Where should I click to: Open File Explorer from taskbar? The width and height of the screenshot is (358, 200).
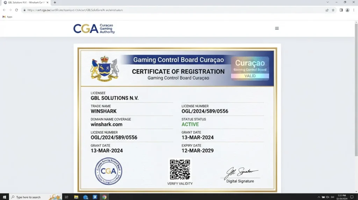tap(76, 197)
